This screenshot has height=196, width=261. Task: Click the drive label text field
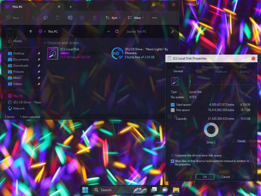(220, 82)
